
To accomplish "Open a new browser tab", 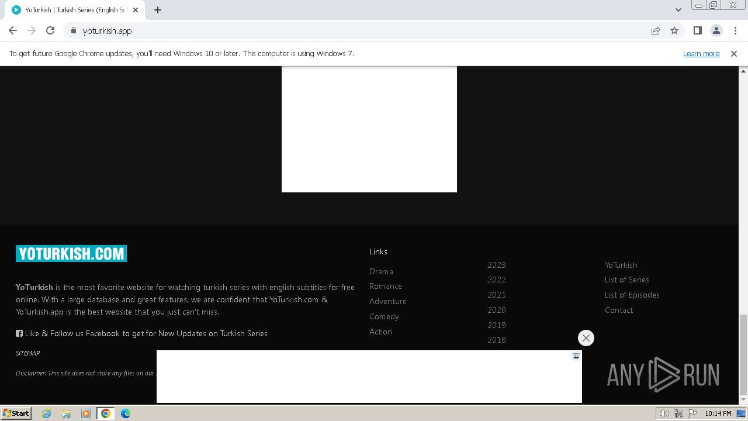I will [x=158, y=10].
